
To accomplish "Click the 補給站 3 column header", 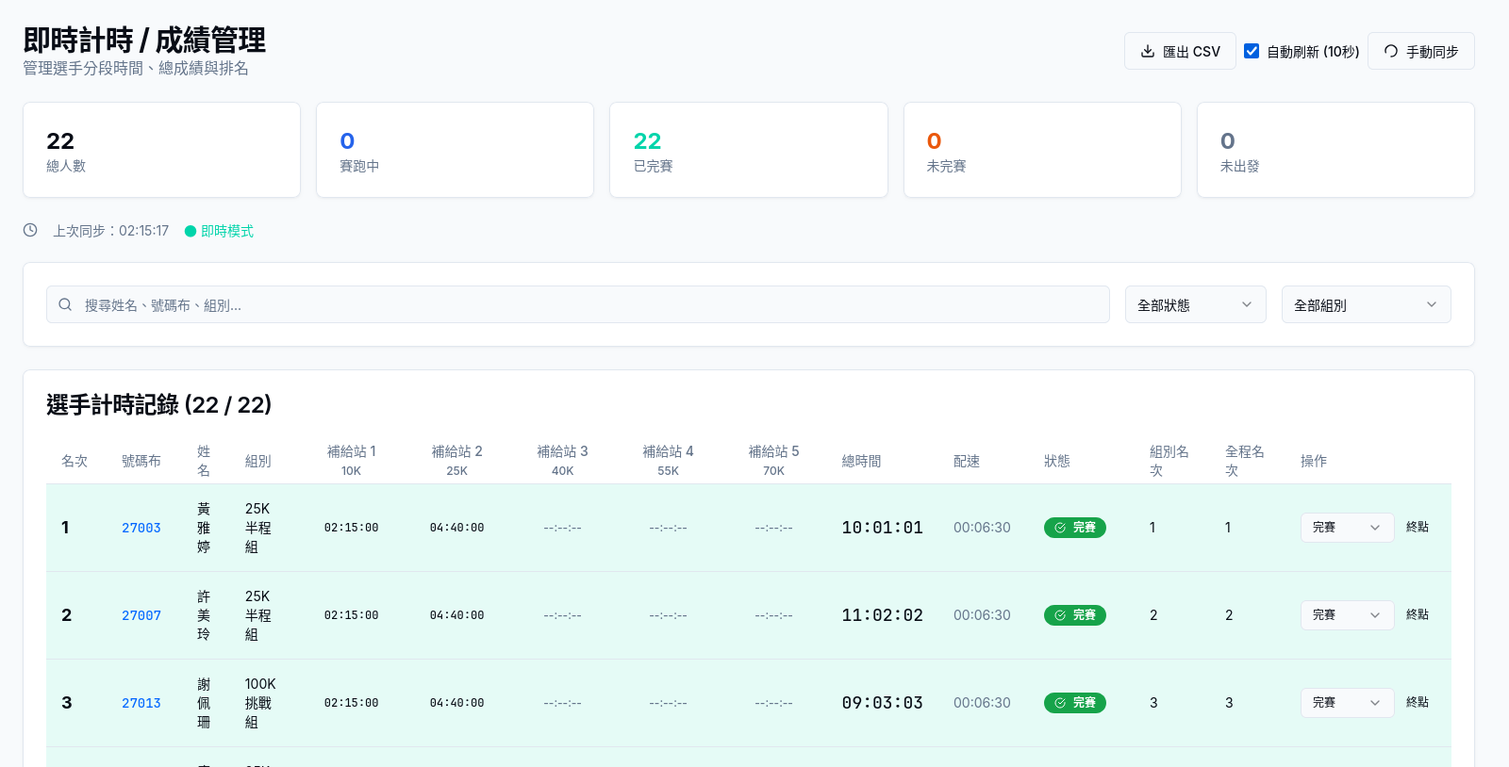I will click(x=562, y=461).
